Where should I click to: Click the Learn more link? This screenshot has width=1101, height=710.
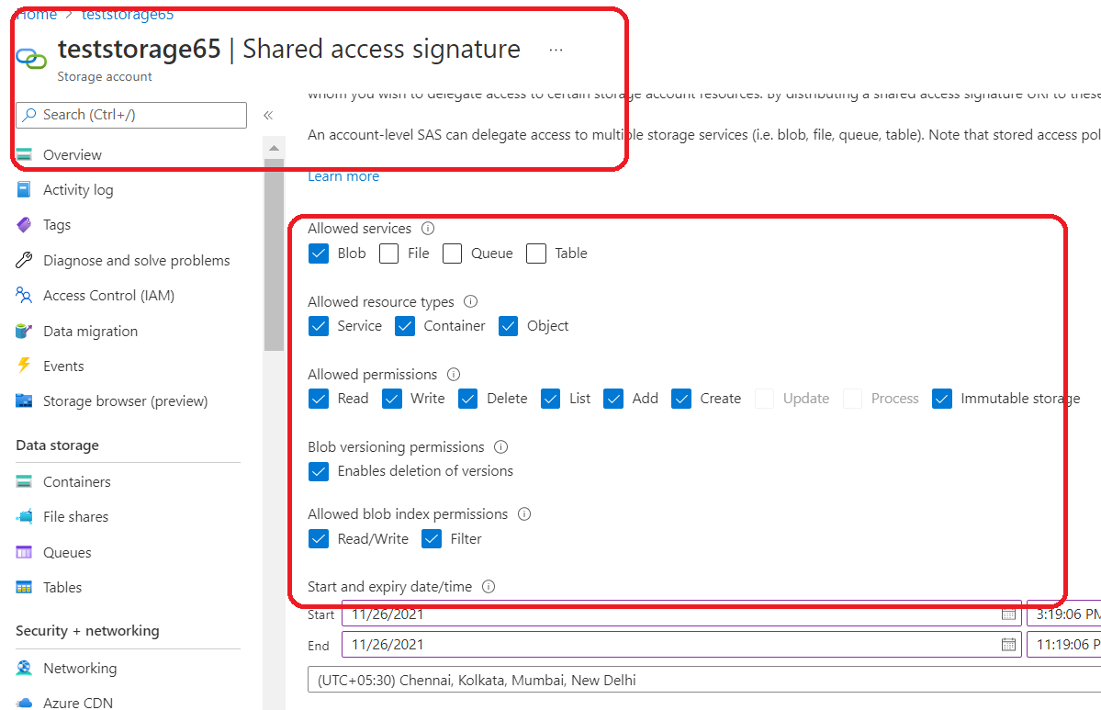[x=343, y=176]
